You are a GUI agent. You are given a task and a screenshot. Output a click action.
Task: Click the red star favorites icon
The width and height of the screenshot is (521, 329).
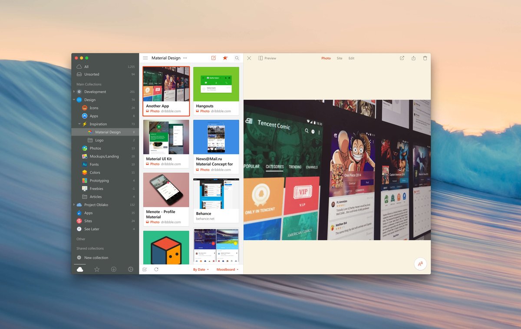coord(225,58)
